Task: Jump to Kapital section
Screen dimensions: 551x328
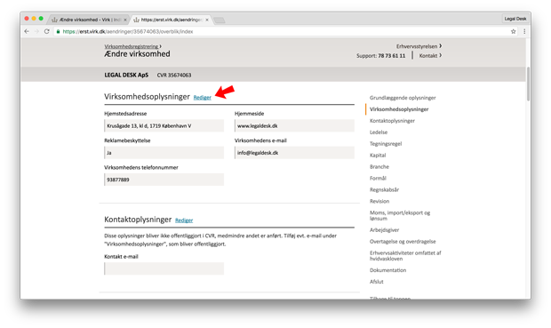Action: (378, 155)
